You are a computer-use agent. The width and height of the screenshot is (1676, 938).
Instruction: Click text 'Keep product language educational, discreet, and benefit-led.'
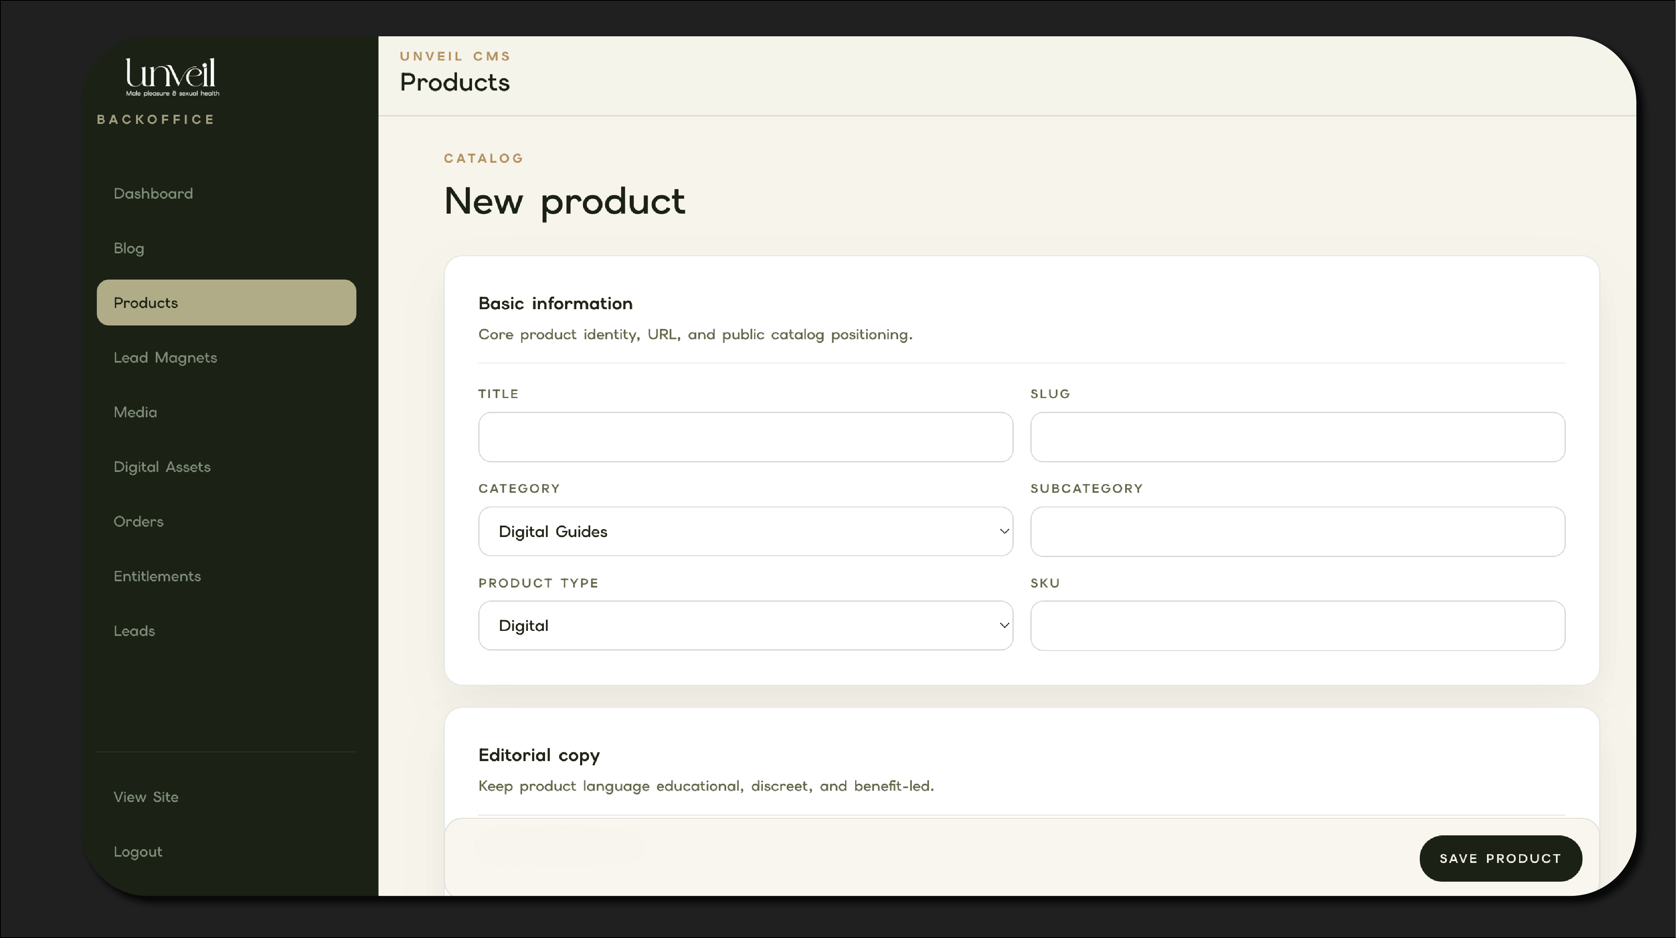coord(706,787)
